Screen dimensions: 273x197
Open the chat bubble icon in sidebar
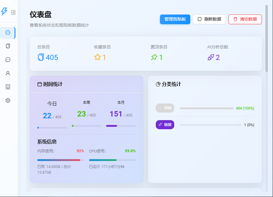(8, 60)
